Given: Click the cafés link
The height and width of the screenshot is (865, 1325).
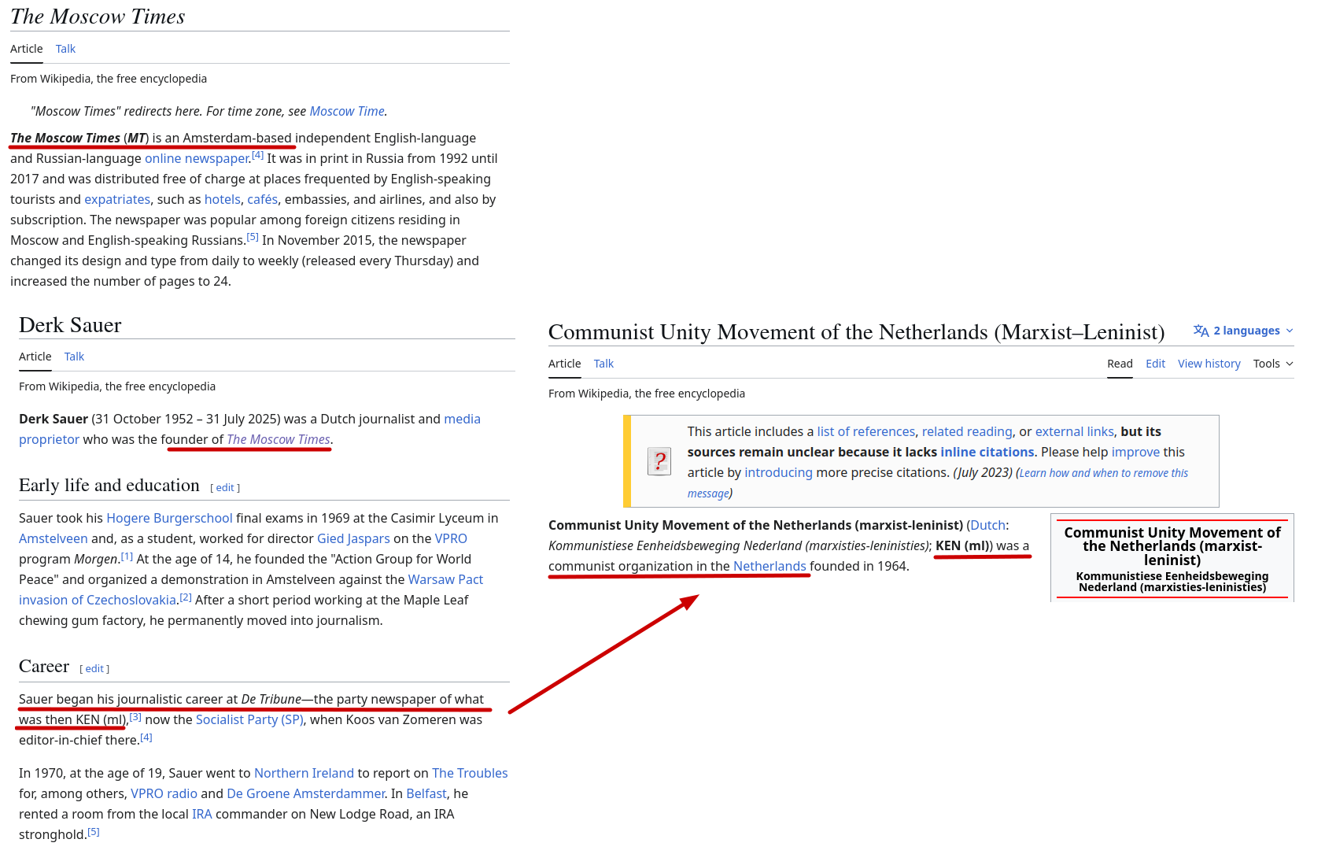Looking at the screenshot, I should [263, 199].
